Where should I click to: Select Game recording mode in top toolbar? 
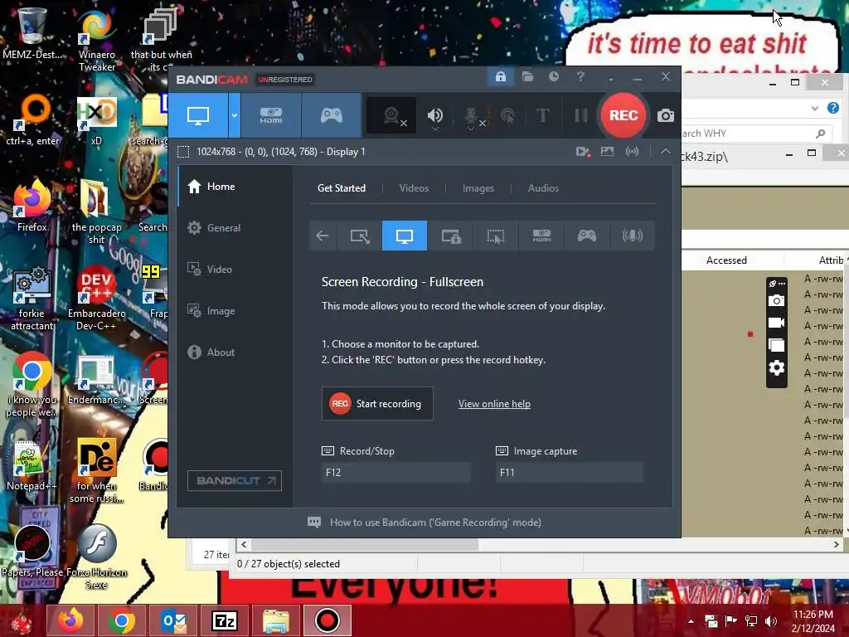(332, 115)
